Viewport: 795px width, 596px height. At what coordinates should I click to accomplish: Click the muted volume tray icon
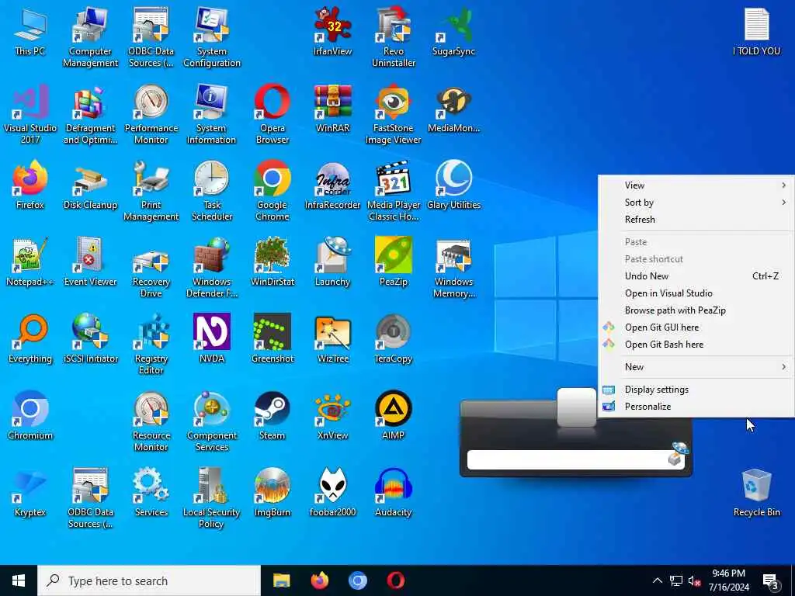(x=695, y=581)
